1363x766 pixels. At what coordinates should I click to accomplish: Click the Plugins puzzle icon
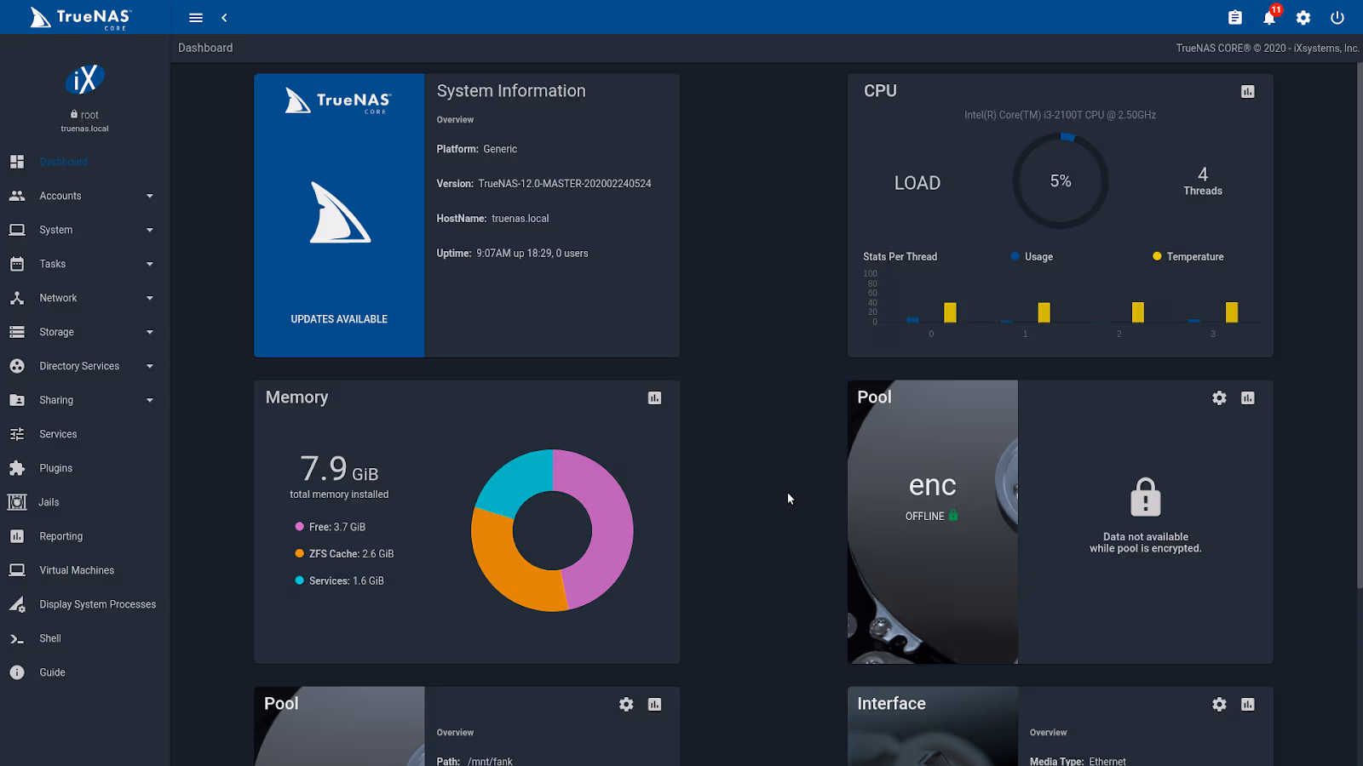17,468
